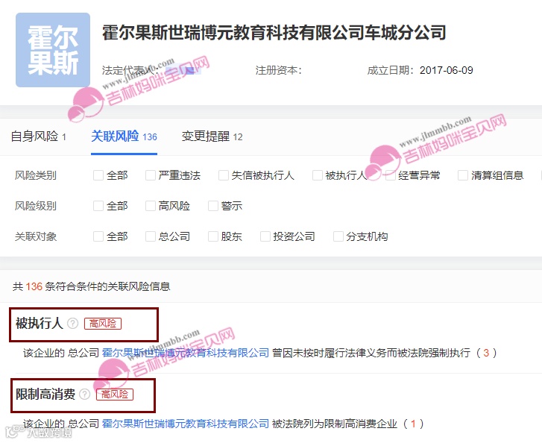Enable the 失信被执行人 filter checkbox
Screen dimensions: 542x443
tap(224, 175)
